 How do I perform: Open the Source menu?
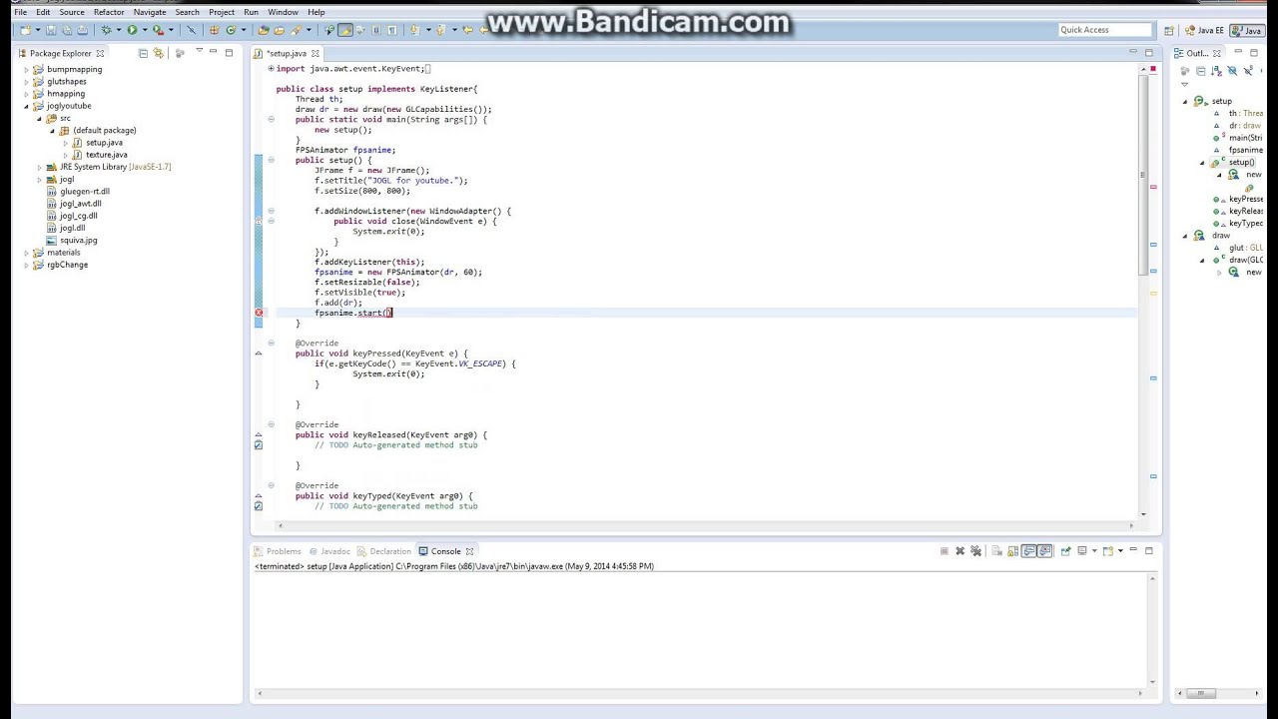[x=72, y=12]
